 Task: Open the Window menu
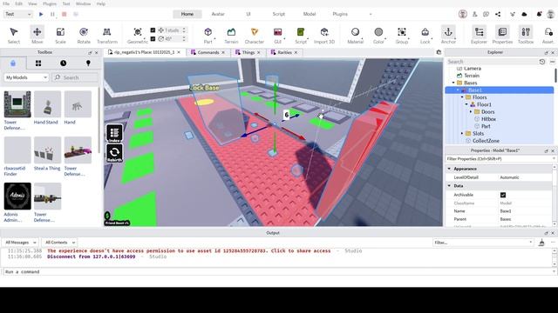pyautogui.click(x=83, y=3)
